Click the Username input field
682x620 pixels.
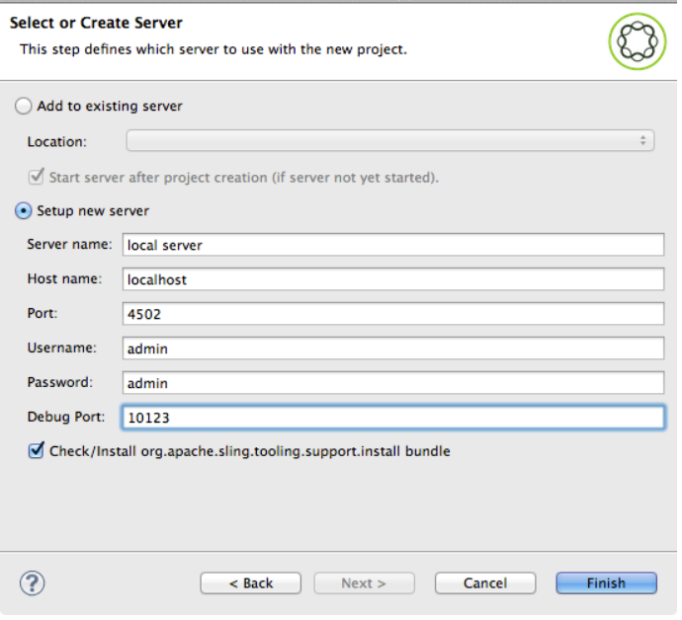[x=393, y=349]
